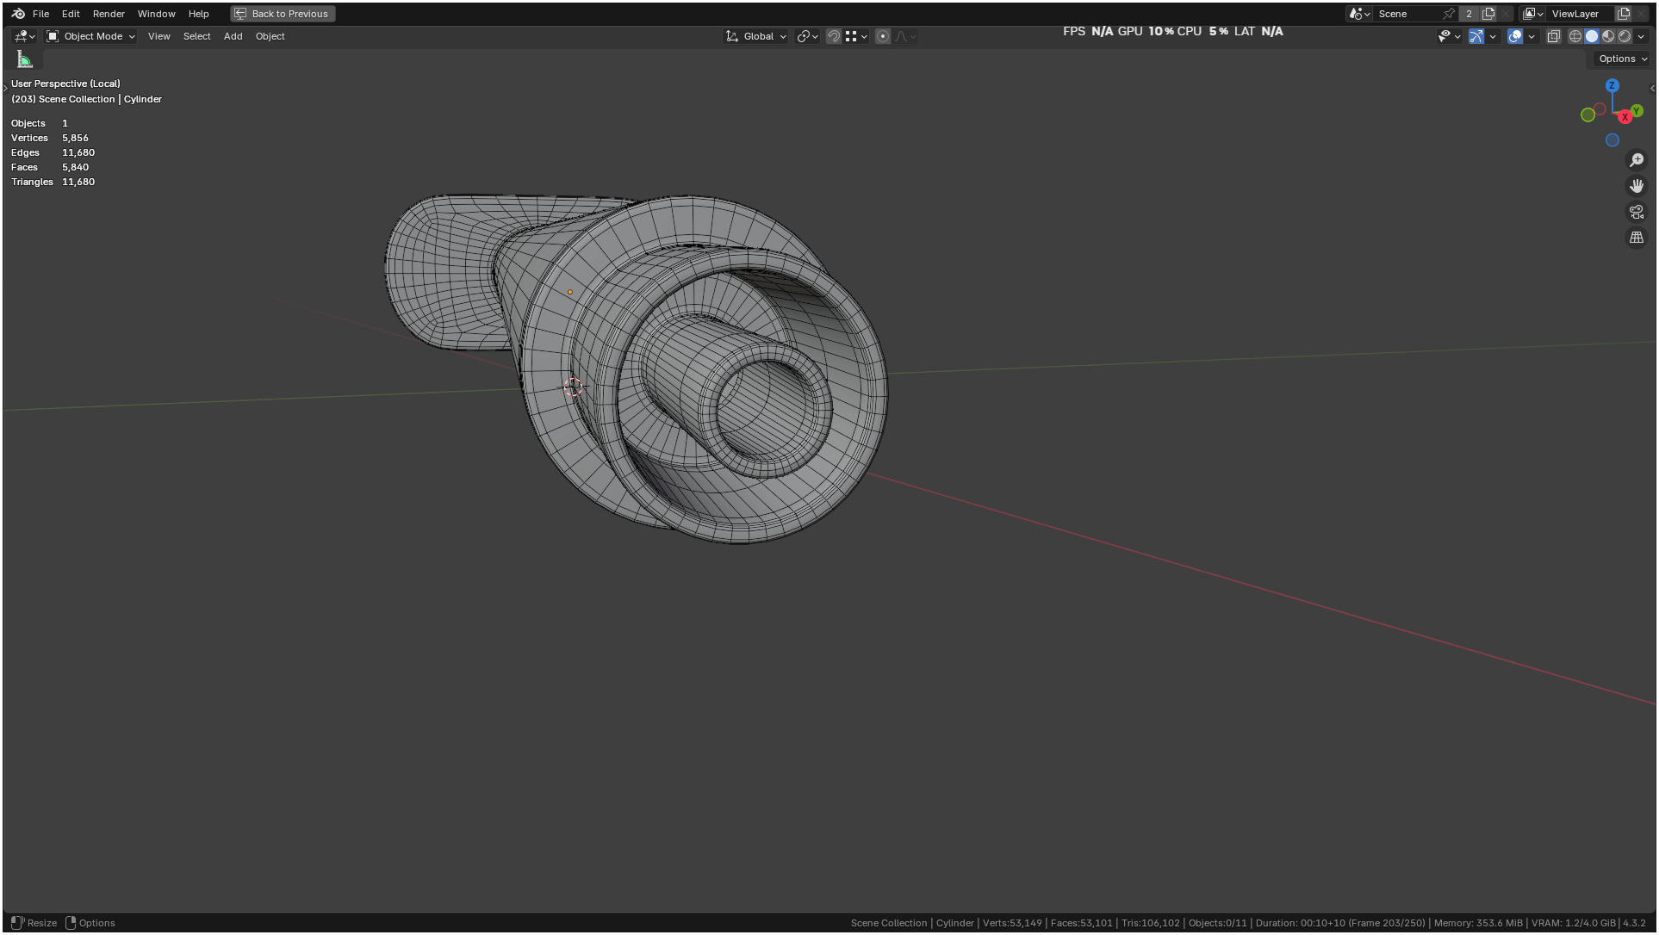Toggle show overlays icon

[1514, 36]
